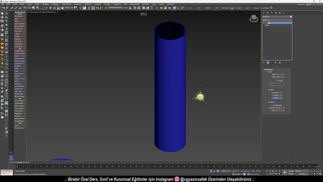Toggle the Scene Explorer icon

tap(135, 8)
